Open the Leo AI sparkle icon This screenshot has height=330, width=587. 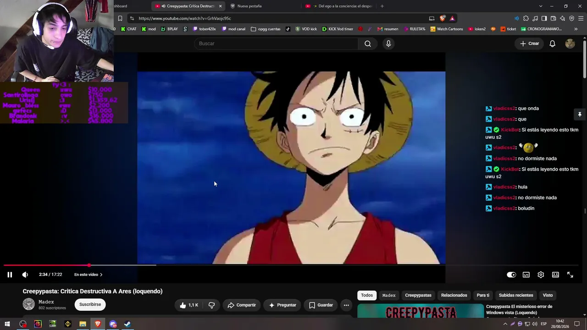coord(562,18)
